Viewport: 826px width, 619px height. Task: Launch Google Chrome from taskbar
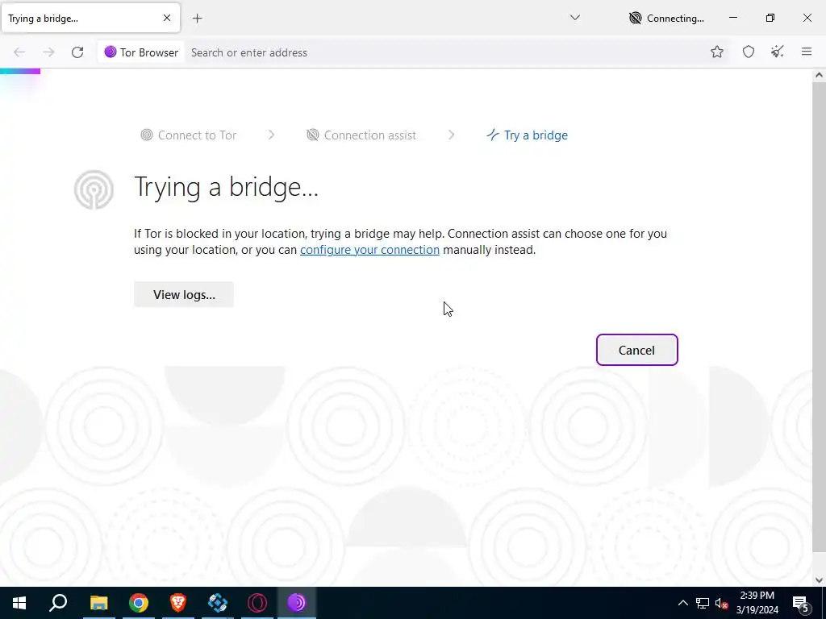pos(139,603)
